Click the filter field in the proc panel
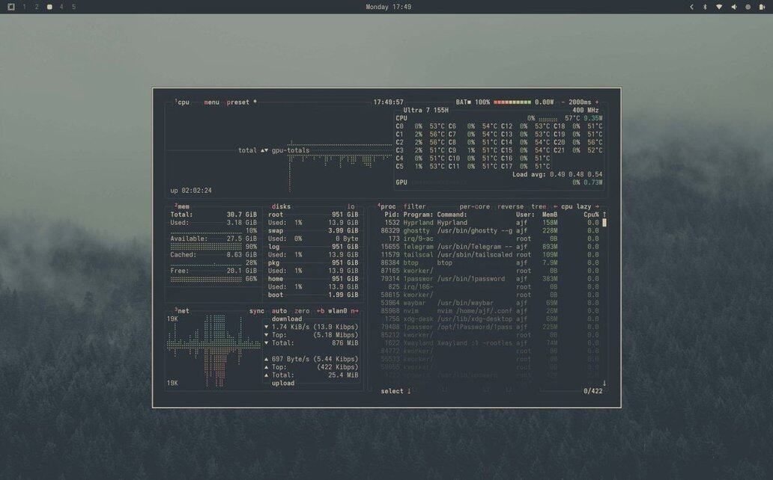Viewport: 773px width, 480px height. [x=414, y=206]
